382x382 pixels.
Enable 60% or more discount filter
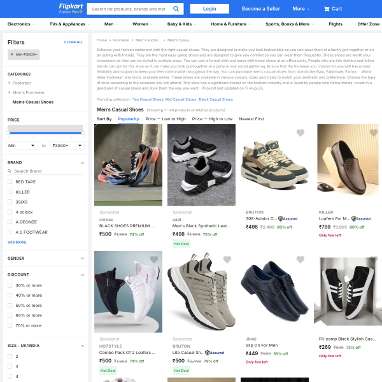[x=10, y=315]
